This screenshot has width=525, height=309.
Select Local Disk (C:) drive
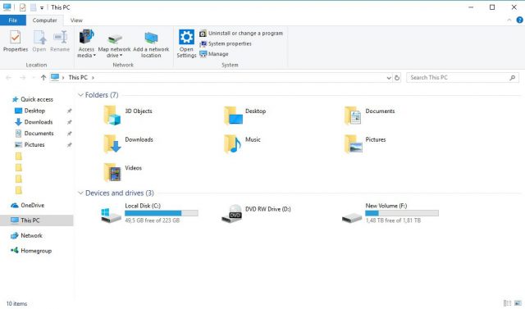pyautogui.click(x=149, y=213)
